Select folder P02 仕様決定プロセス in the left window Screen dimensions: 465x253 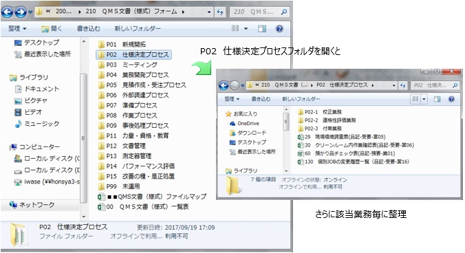point(133,54)
